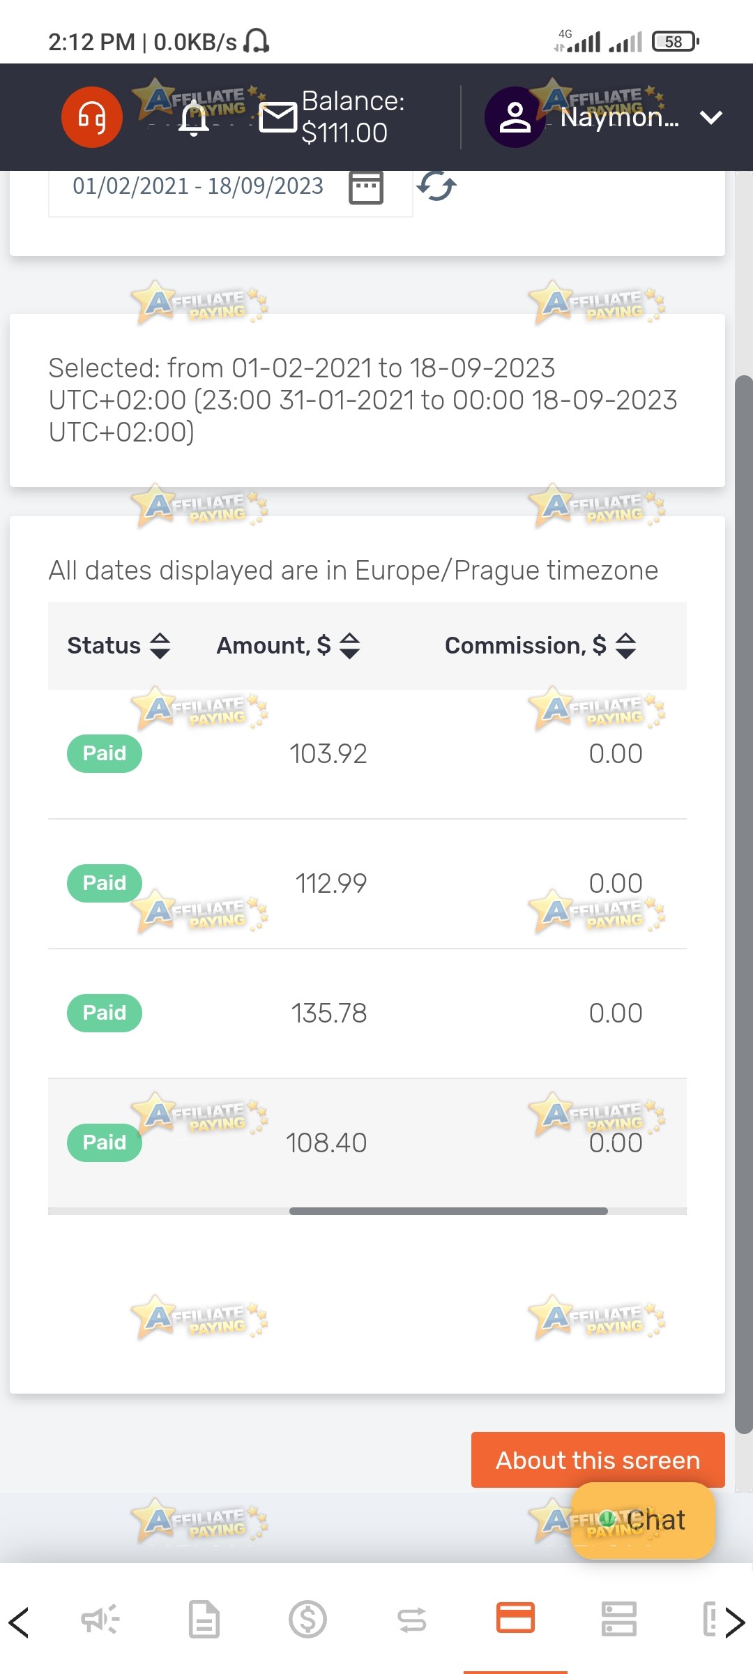Open the megaphone promo tab
The width and height of the screenshot is (753, 1674).
click(x=100, y=1619)
